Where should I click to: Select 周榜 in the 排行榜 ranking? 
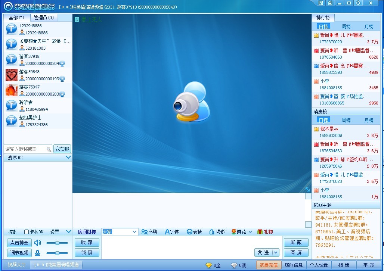346,27
